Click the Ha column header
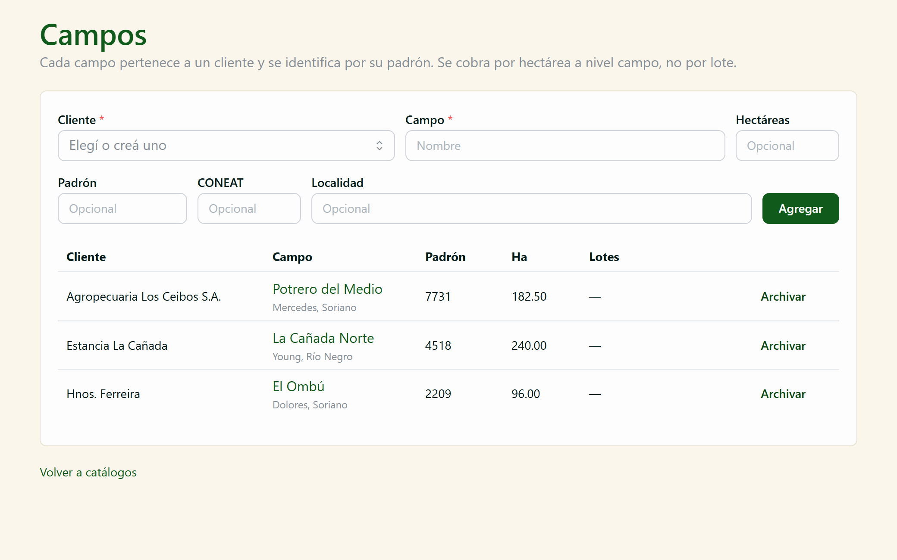Image resolution: width=897 pixels, height=560 pixels. [x=519, y=257]
